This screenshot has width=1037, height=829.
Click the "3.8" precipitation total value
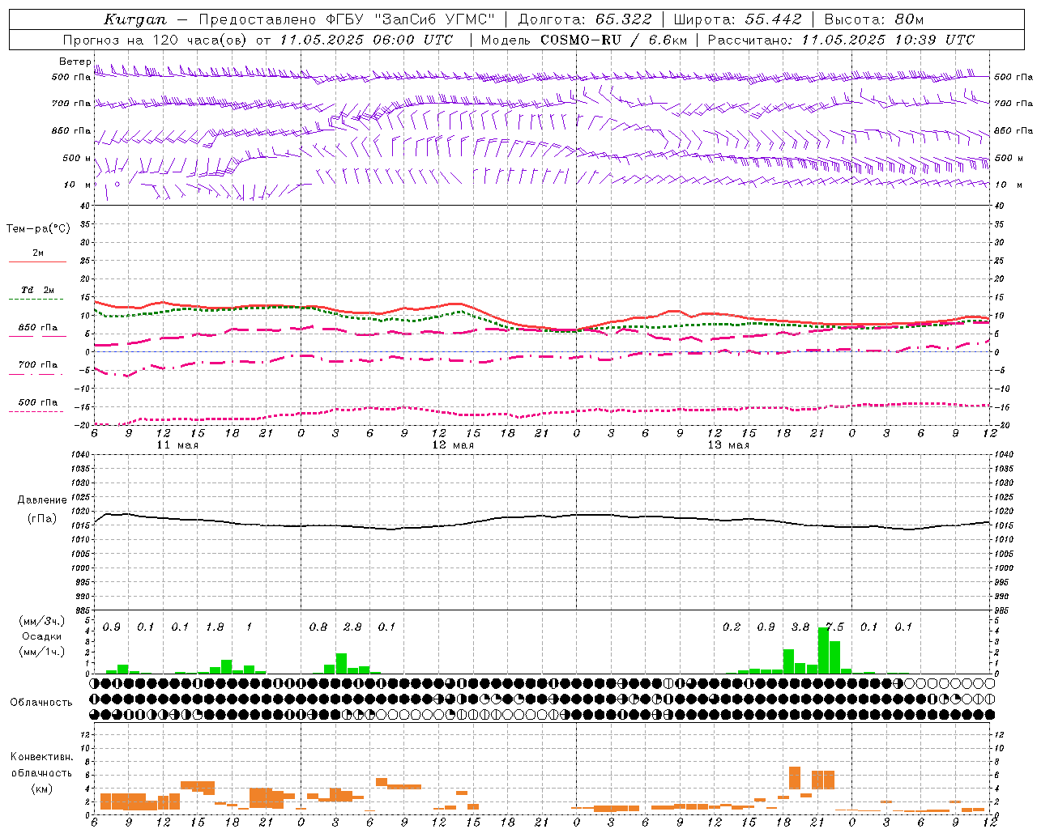[800, 627]
